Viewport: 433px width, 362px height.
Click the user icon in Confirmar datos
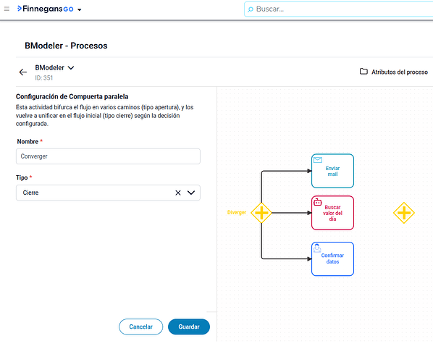pyautogui.click(x=317, y=248)
